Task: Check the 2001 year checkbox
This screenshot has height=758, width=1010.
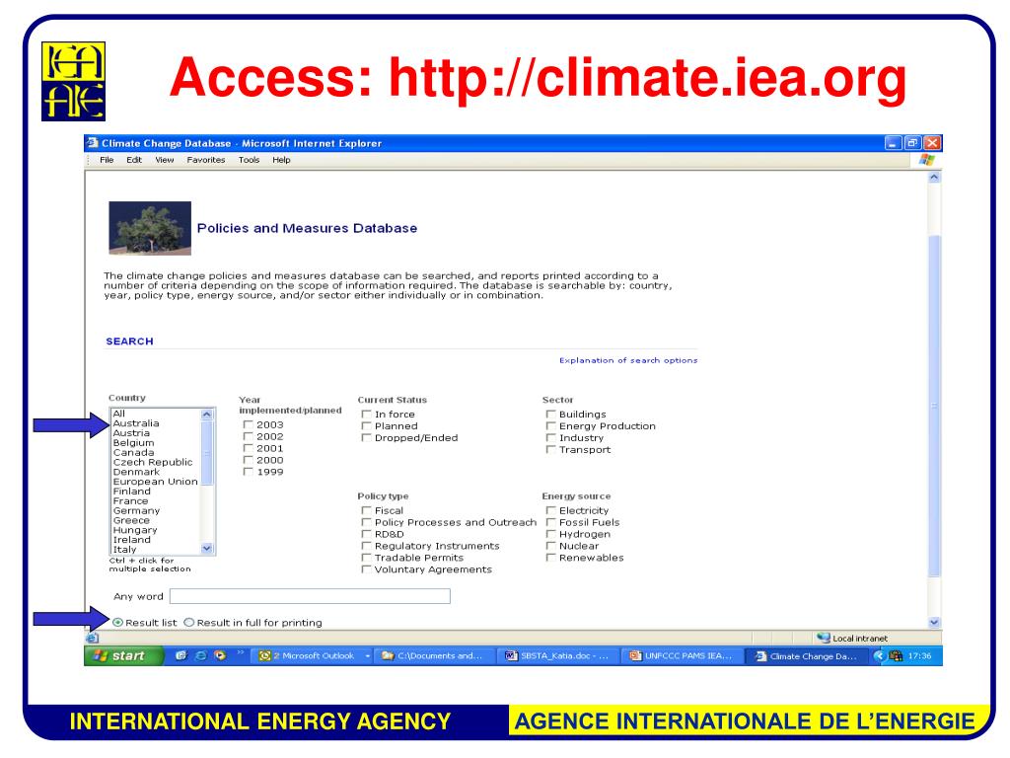Action: [x=248, y=448]
